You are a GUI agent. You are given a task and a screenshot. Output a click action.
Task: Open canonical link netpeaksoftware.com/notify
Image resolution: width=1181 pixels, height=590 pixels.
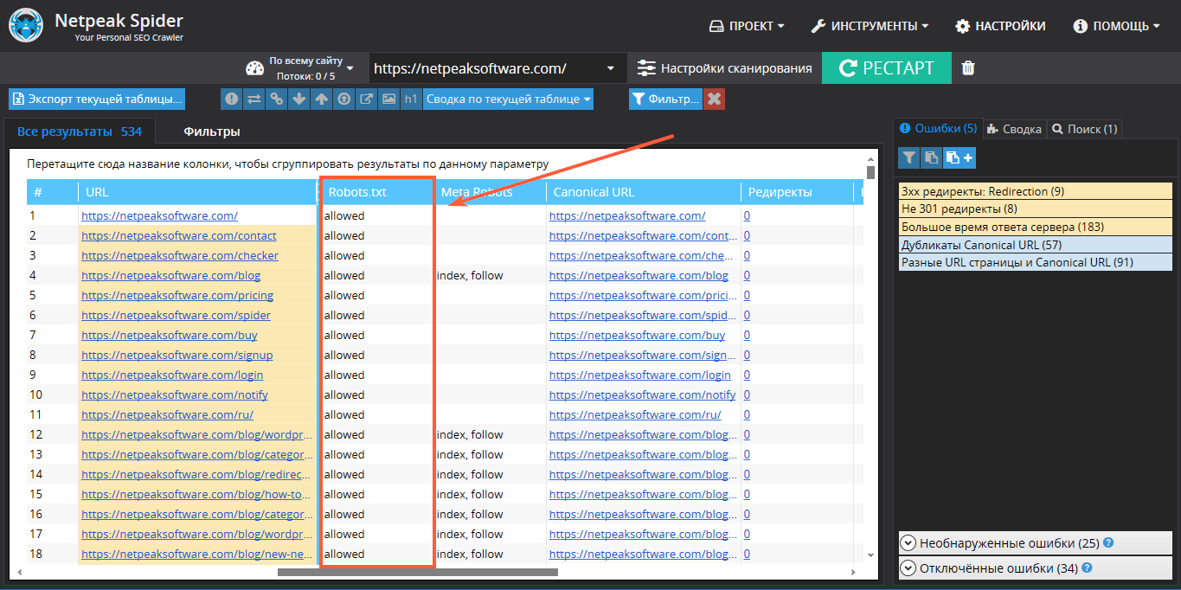pos(642,394)
